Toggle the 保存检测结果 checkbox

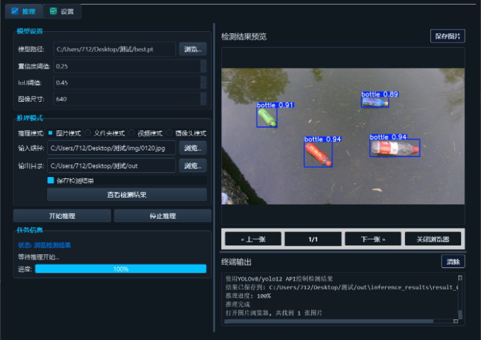pos(51,180)
